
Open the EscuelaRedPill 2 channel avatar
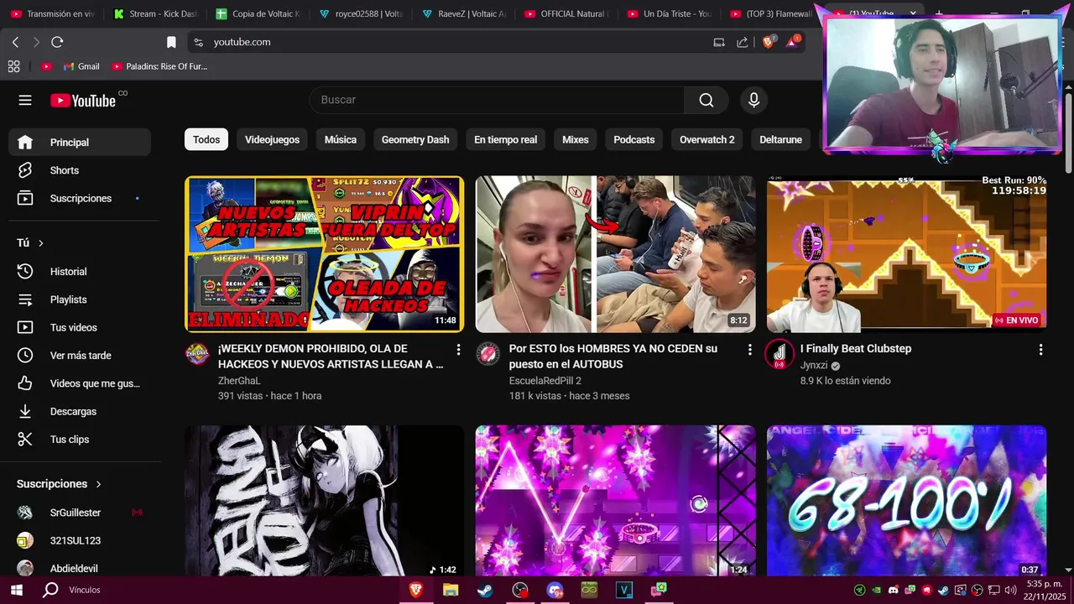pyautogui.click(x=487, y=354)
